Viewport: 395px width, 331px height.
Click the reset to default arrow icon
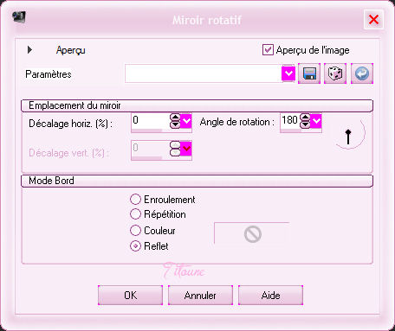tap(362, 73)
